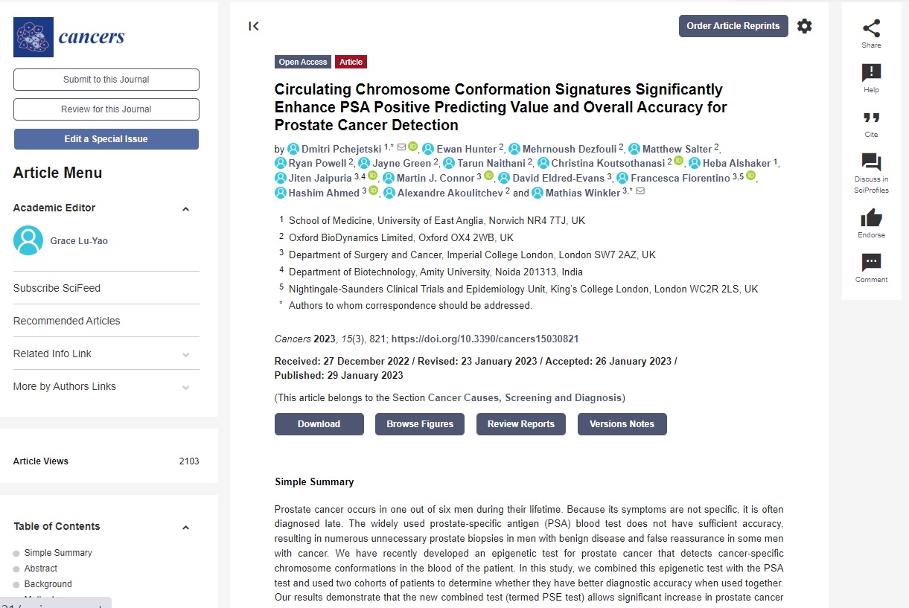Open the article DOI link
This screenshot has height=608, width=909.
point(485,339)
